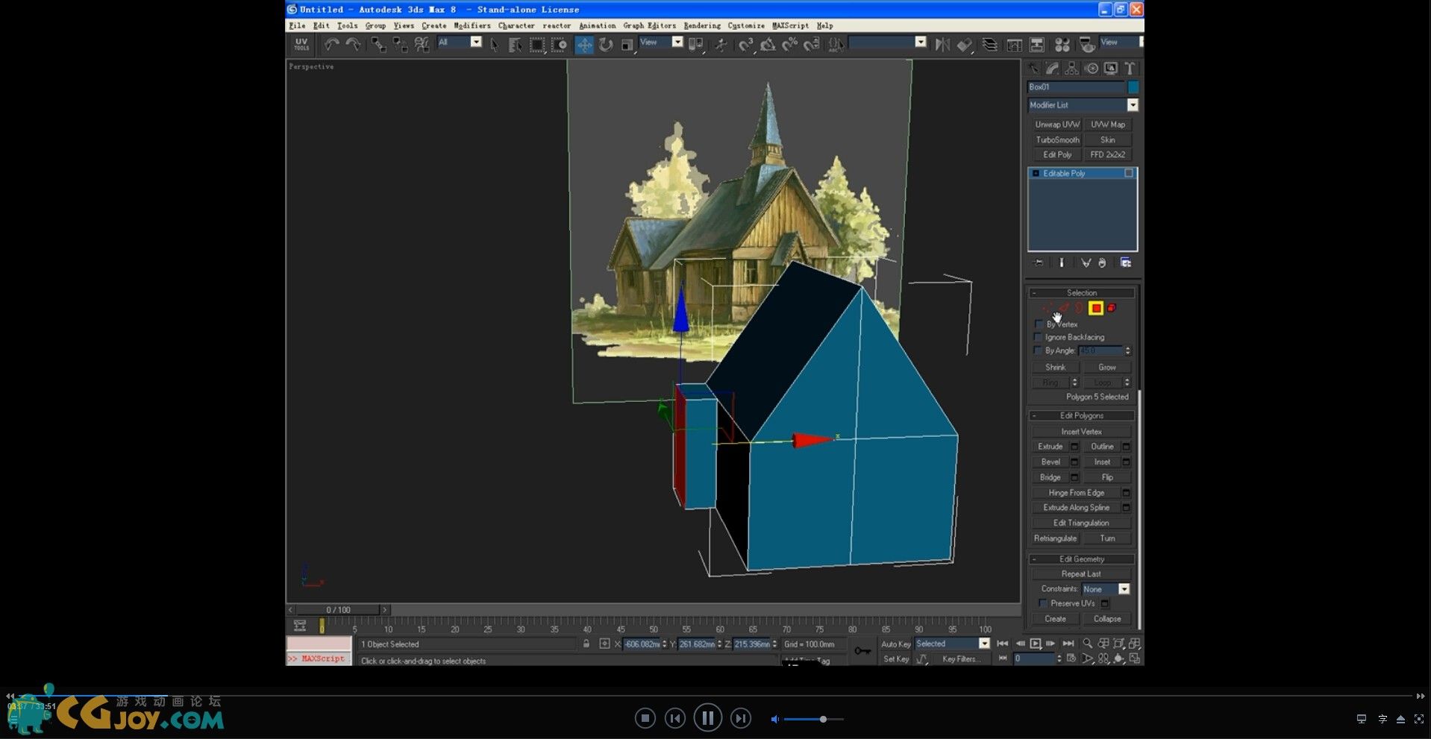
Task: Switch to the Motion panel icon
Action: 1092,69
